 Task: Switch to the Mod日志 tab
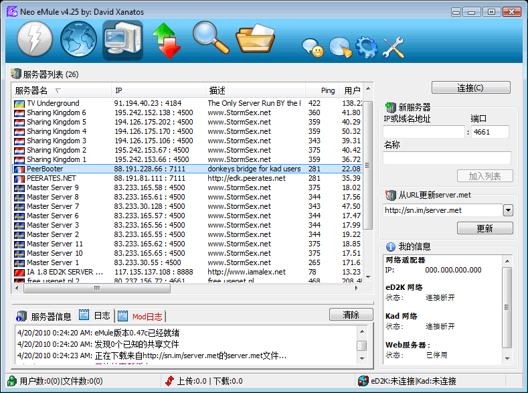(140, 316)
